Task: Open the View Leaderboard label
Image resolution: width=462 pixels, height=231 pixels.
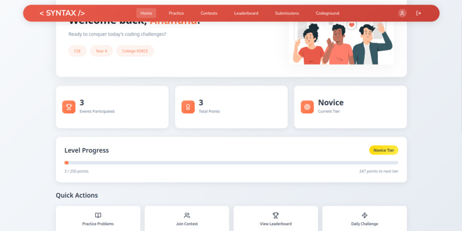Action: point(276,224)
